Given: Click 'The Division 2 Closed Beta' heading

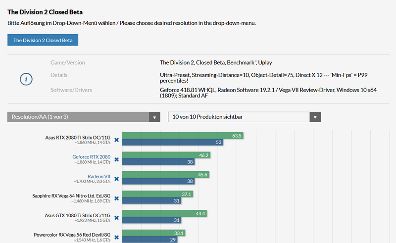Looking at the screenshot, I should point(45,12).
